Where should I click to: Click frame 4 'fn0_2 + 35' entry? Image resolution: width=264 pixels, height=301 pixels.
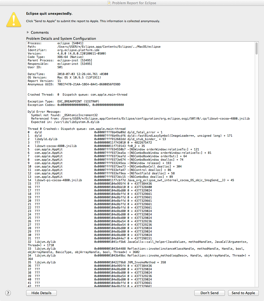(x=86, y=146)
